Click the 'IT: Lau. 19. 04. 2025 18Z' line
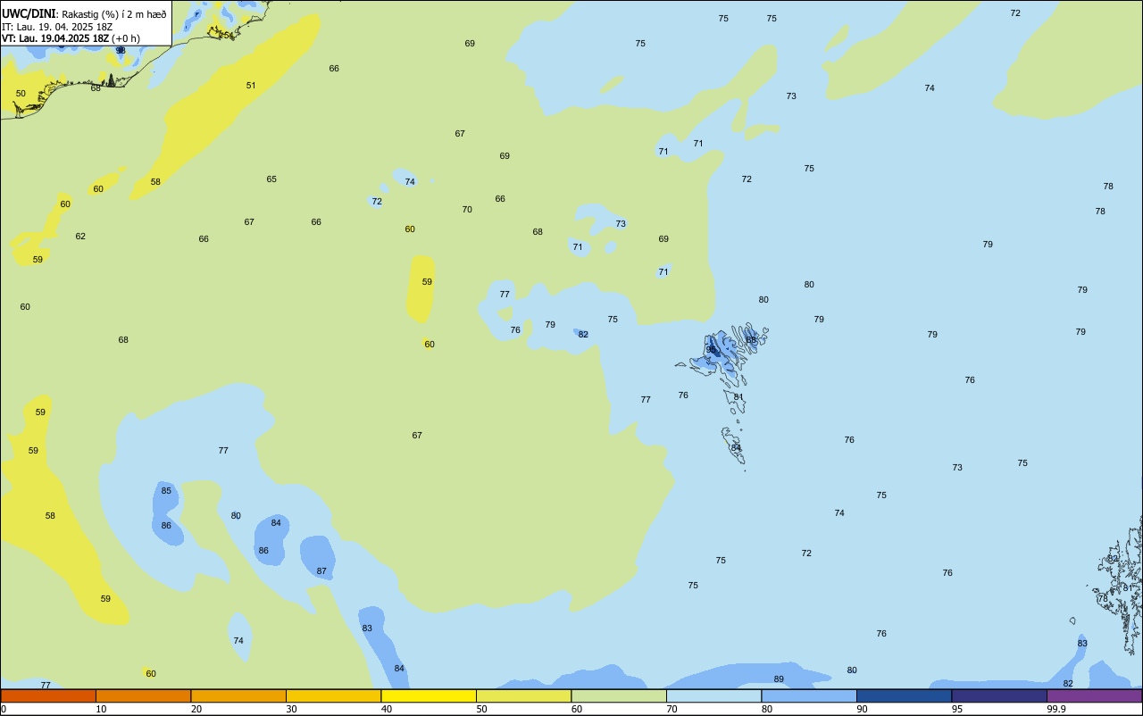This screenshot has height=716, width=1143. tap(57, 27)
